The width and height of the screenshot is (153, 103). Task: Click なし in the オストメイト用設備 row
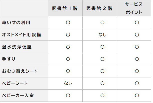(102, 35)
